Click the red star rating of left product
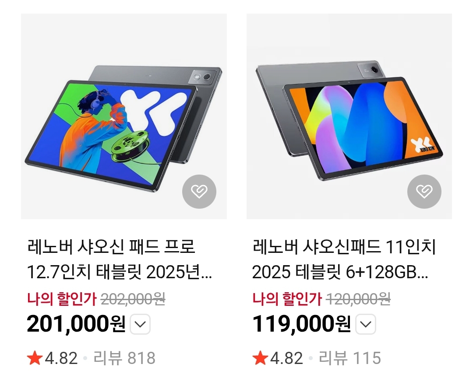Screen dimensions: 473x371 [35, 358]
